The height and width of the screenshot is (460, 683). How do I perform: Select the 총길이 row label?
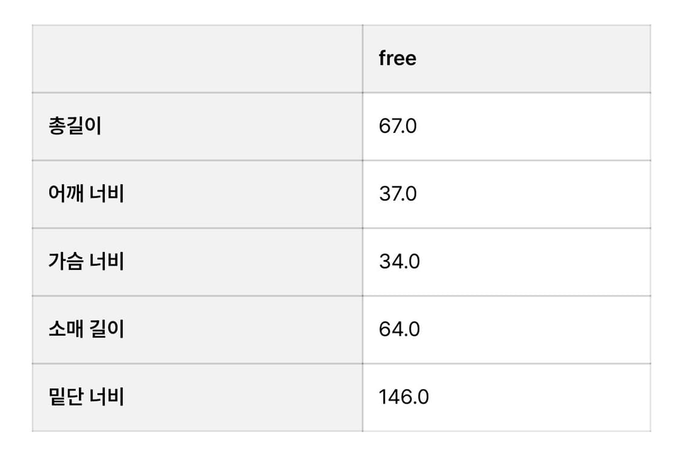point(75,127)
